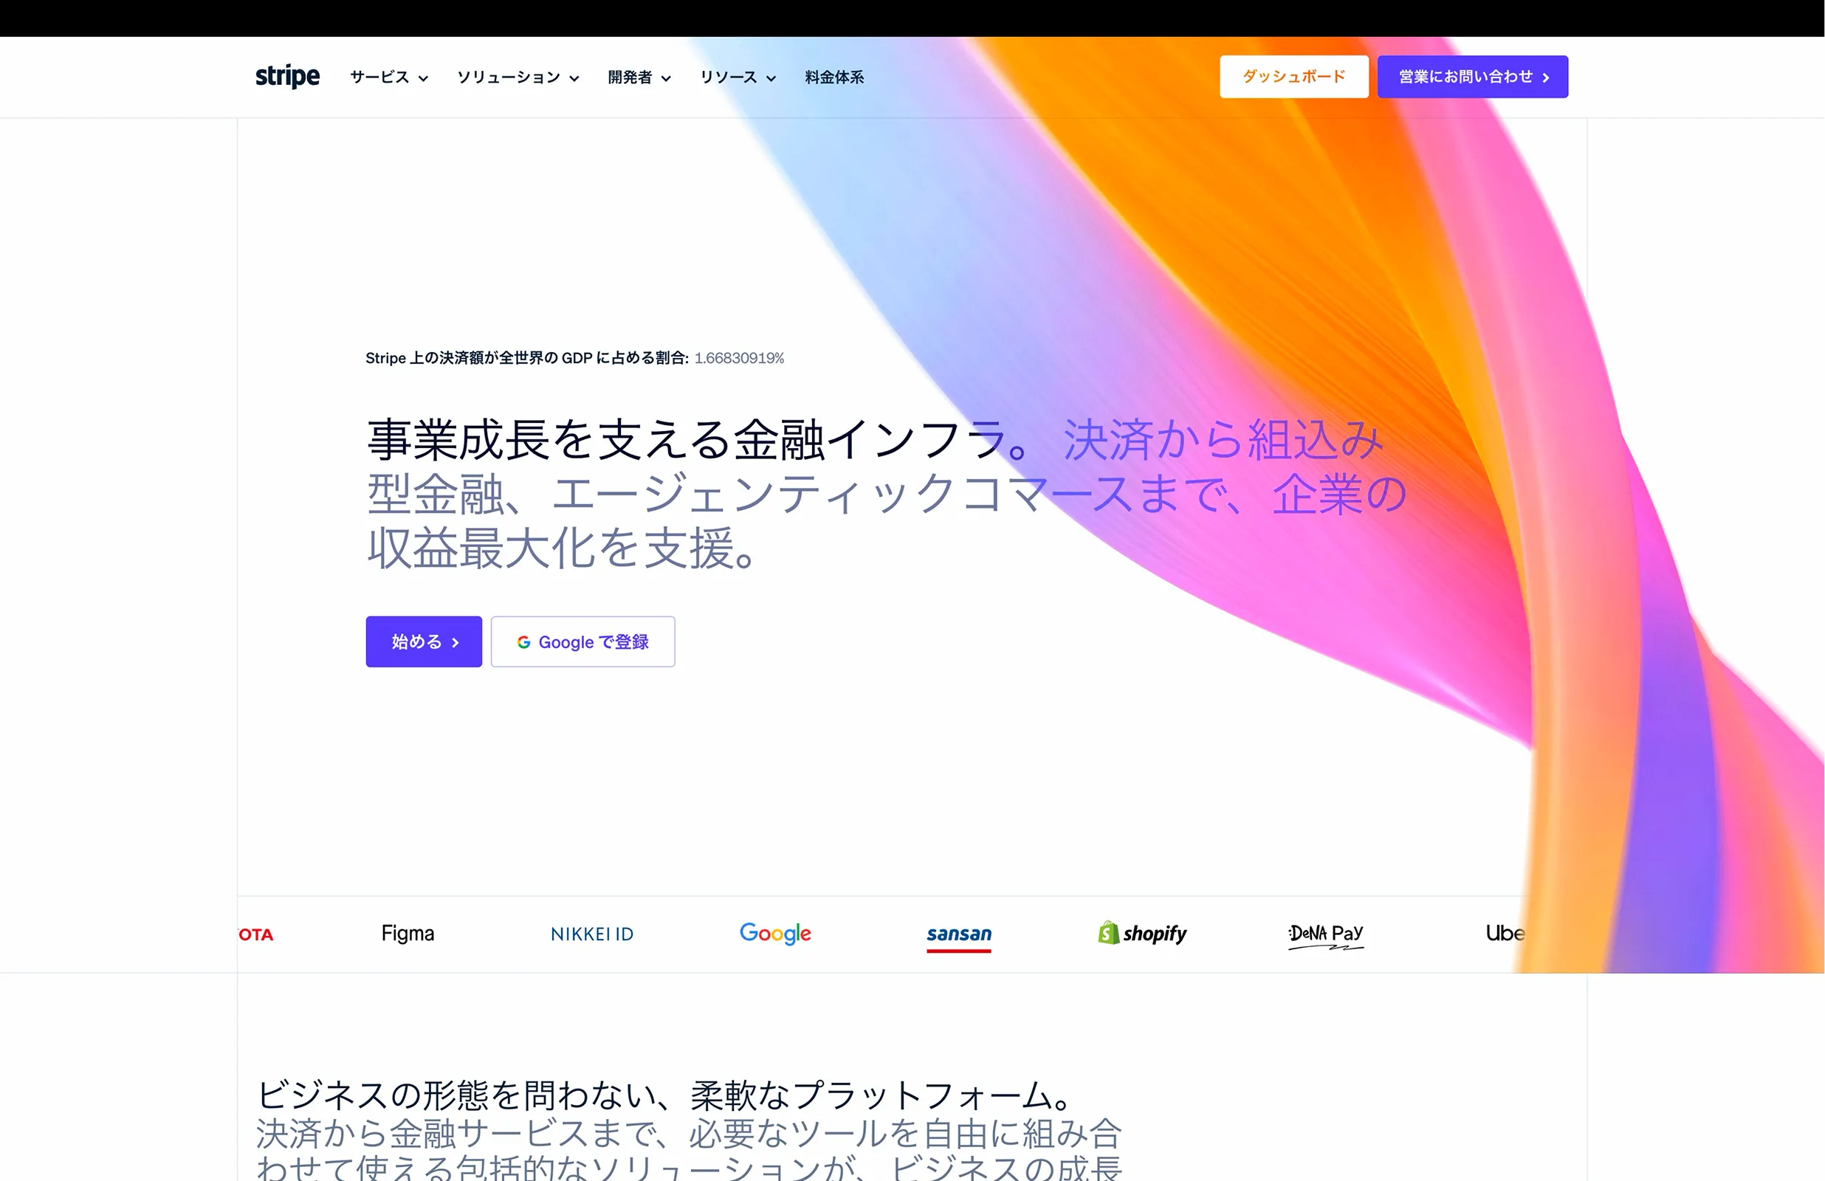The width and height of the screenshot is (1825, 1181).
Task: Click the arrow icon in 始める button
Action: pos(456,643)
